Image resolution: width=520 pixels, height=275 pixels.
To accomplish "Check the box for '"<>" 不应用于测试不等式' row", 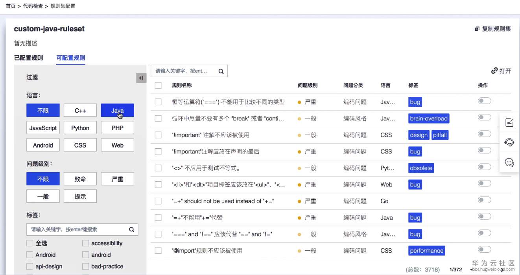I will tap(158, 168).
